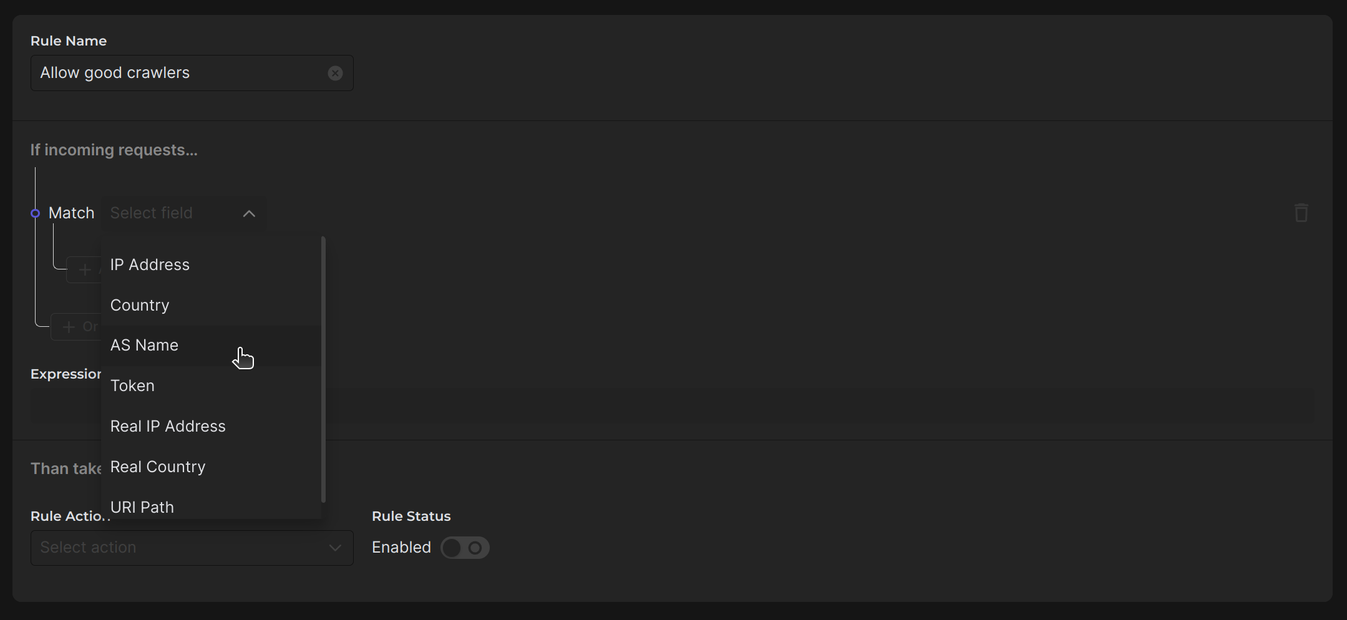This screenshot has width=1347, height=620.
Task: Collapse the Select field dropdown chevron
Action: [x=249, y=214]
